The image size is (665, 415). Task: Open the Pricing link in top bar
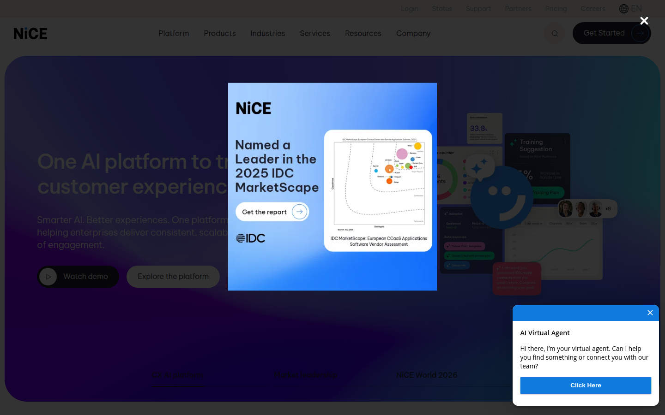click(x=556, y=9)
